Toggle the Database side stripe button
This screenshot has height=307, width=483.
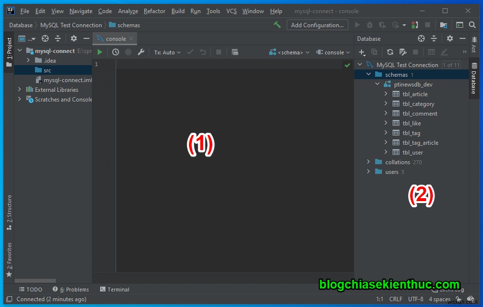(x=474, y=78)
